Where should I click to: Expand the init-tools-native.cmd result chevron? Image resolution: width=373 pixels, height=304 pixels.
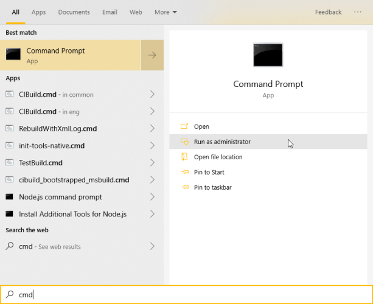click(152, 146)
